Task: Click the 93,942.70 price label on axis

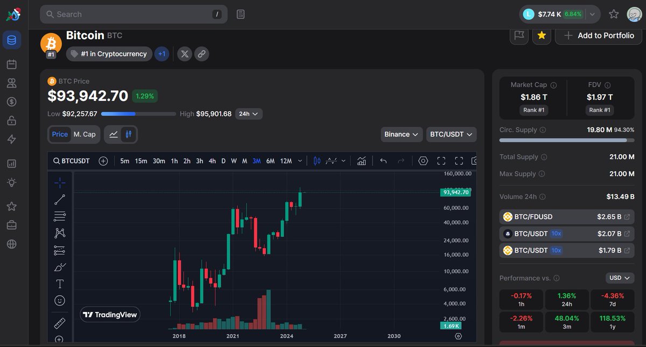Action: [455, 192]
